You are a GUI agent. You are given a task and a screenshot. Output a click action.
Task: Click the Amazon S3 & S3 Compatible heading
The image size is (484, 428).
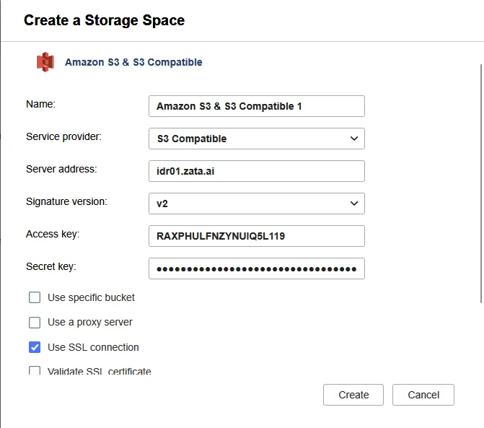(x=133, y=62)
